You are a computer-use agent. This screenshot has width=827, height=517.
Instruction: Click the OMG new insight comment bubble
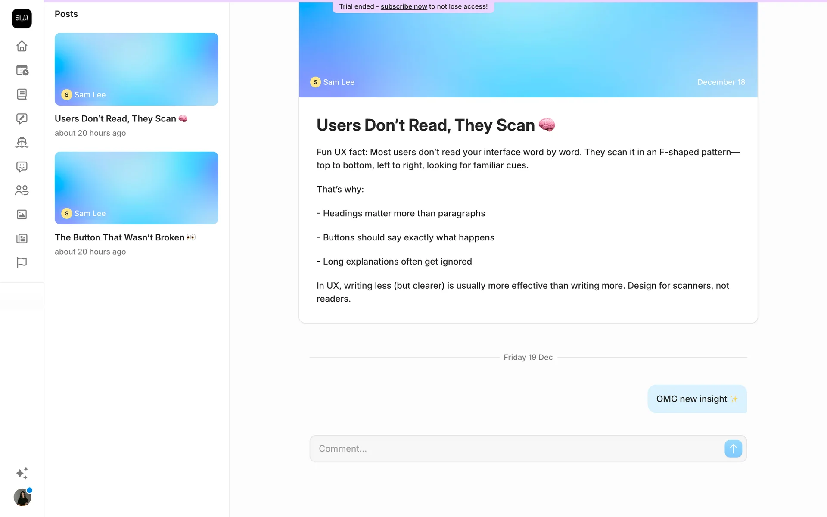point(696,399)
